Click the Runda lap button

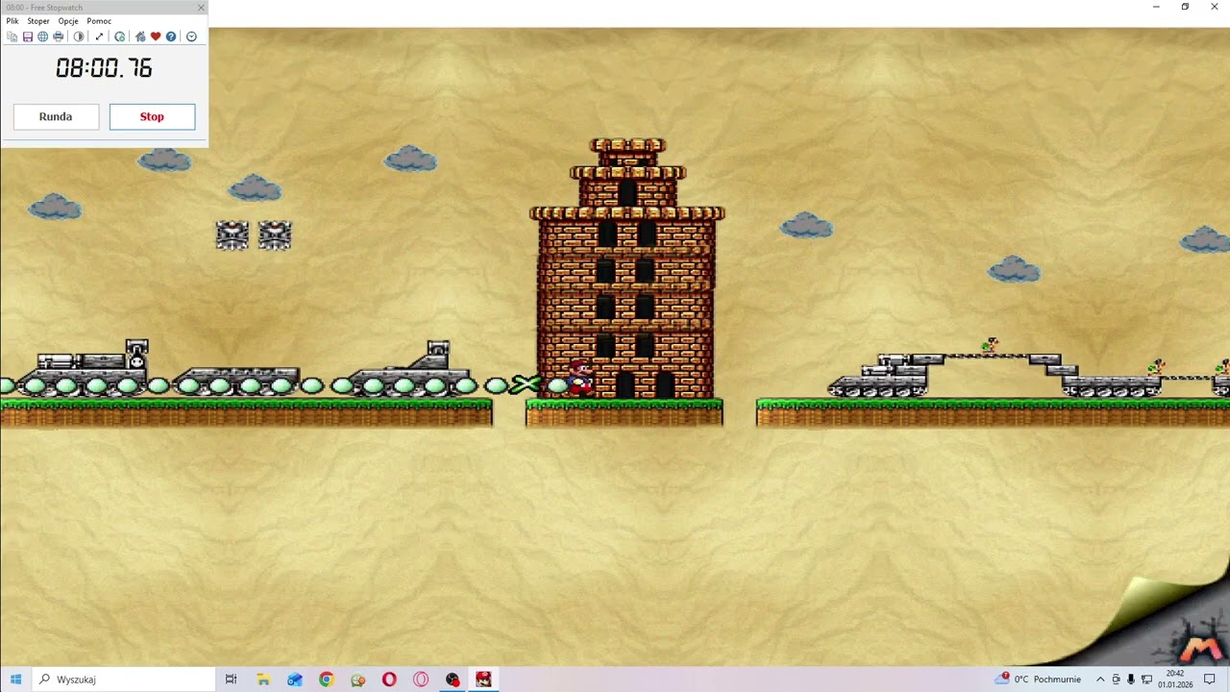coord(56,116)
